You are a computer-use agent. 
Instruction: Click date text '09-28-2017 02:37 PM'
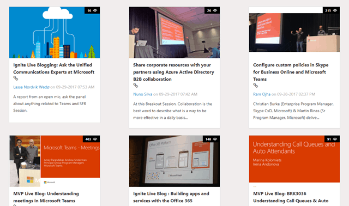click(296, 94)
